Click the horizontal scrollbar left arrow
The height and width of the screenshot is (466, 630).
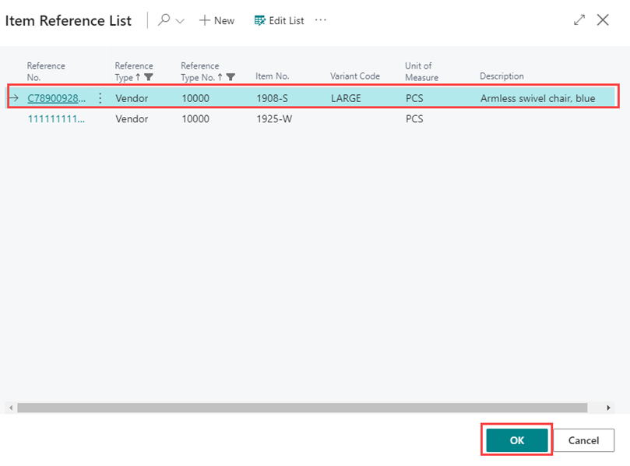click(x=11, y=408)
